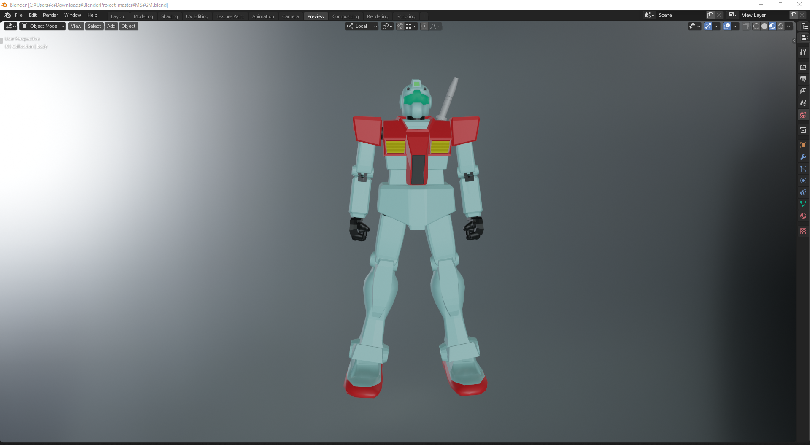
Task: Open the World properties tab
Action: click(x=803, y=115)
